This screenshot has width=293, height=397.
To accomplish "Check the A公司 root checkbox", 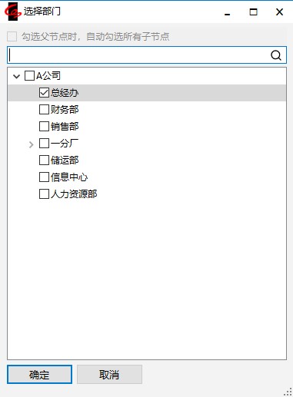I will pyautogui.click(x=29, y=76).
